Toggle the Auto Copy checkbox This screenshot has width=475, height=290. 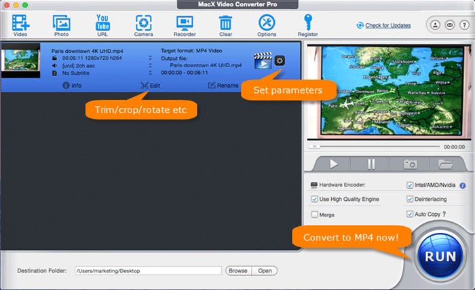[x=410, y=214]
